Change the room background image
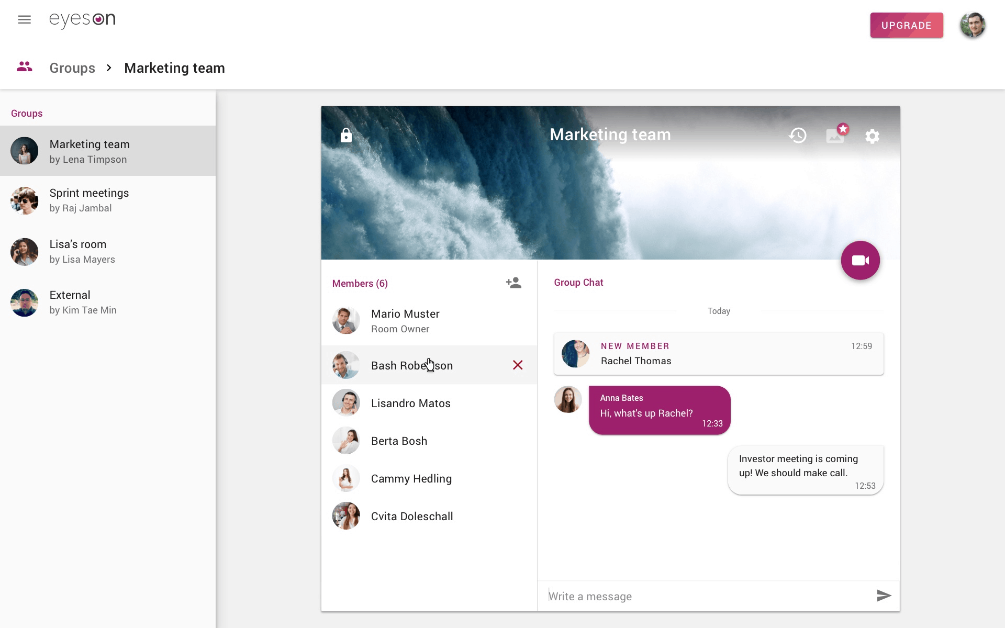The image size is (1005, 628). tap(835, 136)
